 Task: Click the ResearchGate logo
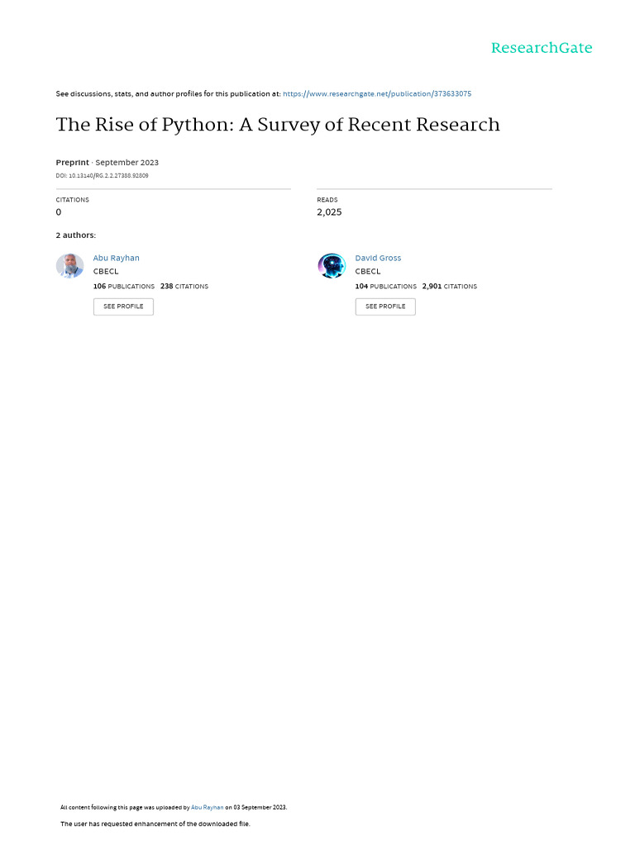point(541,48)
